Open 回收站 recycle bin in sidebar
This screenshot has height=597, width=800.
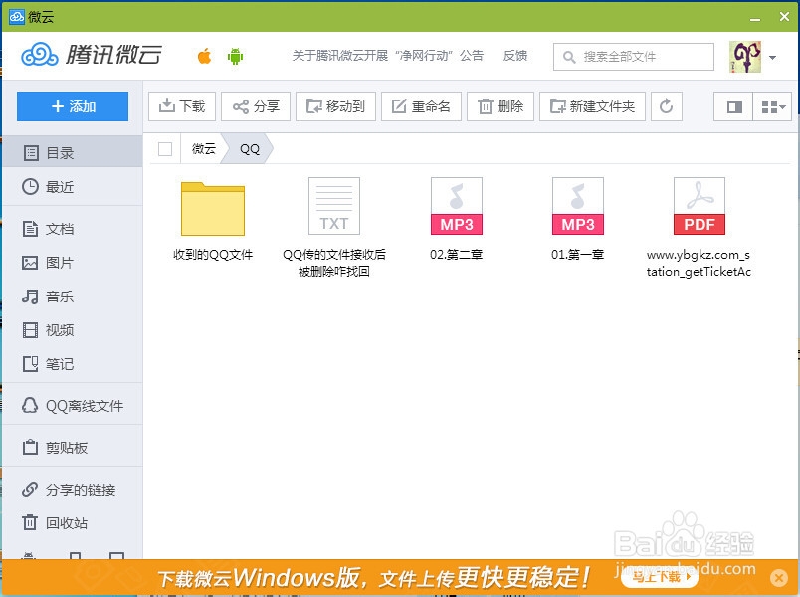[73, 523]
